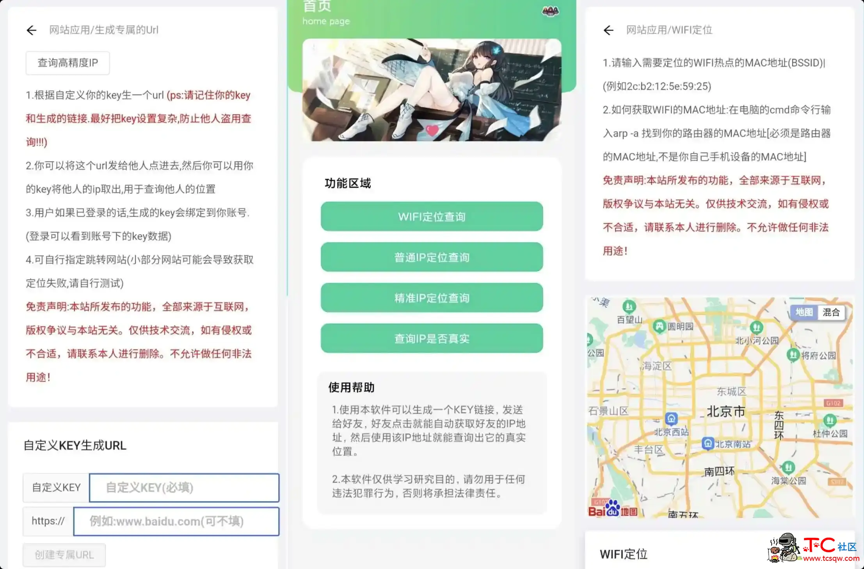The height and width of the screenshot is (569, 864).
Task: Click the 自定义KEY field label
Action: point(56,487)
